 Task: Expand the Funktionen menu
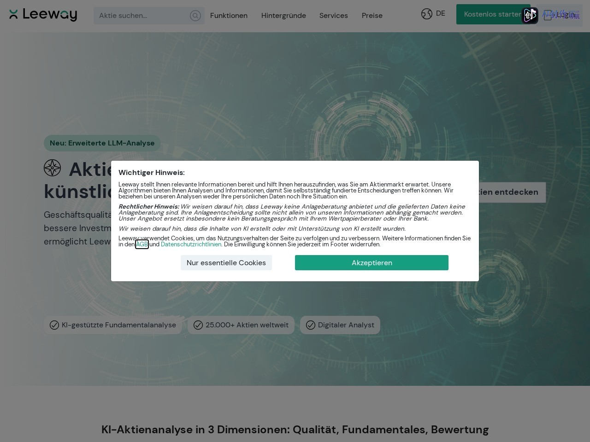pos(229,16)
